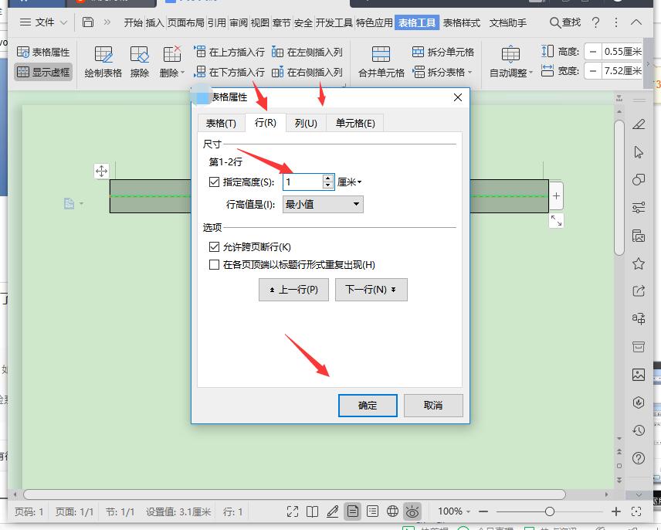Click the save icon in quick toolbar
The image size is (661, 530).
tap(88, 22)
